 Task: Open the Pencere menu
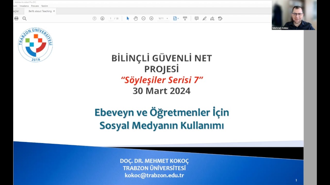pos(35,6)
